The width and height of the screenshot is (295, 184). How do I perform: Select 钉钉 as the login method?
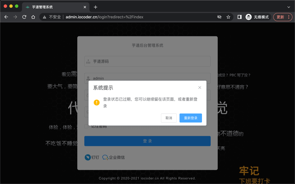click(92, 157)
